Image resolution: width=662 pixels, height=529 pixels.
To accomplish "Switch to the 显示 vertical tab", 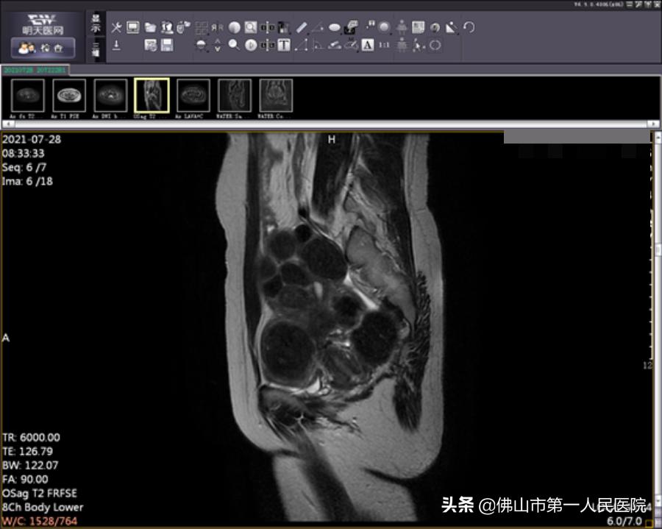I will pos(96,24).
